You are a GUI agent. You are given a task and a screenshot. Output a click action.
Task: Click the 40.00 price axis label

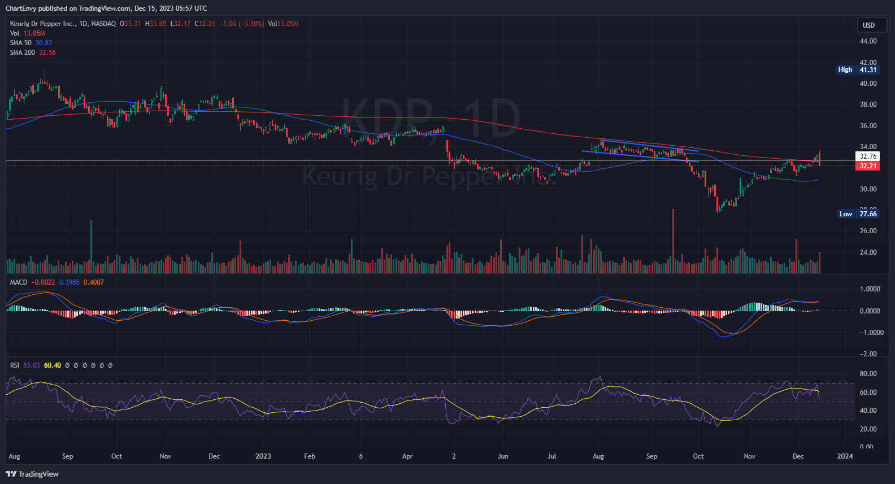pos(868,84)
